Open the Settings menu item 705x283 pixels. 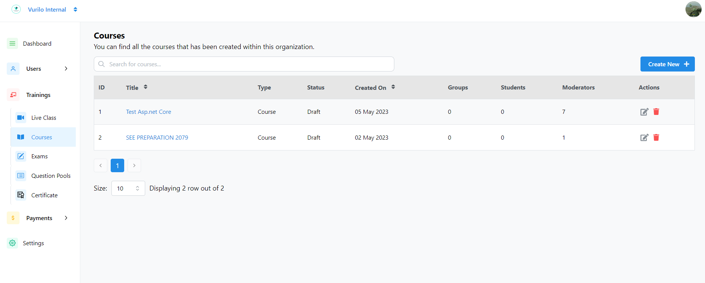click(x=33, y=243)
